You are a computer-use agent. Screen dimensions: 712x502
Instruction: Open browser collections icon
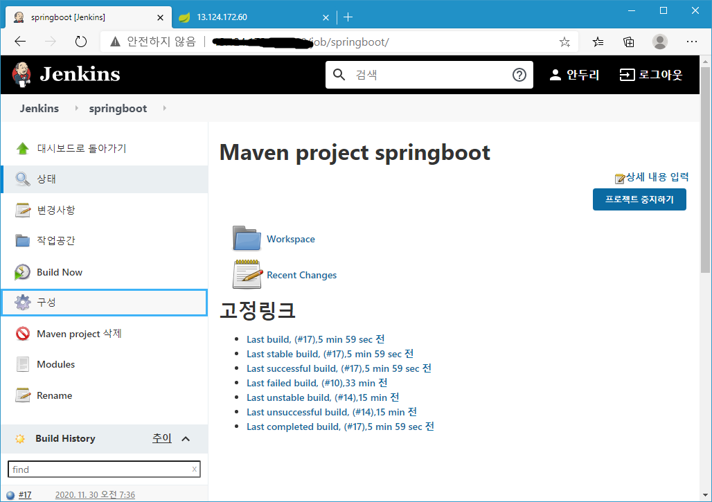(x=629, y=42)
